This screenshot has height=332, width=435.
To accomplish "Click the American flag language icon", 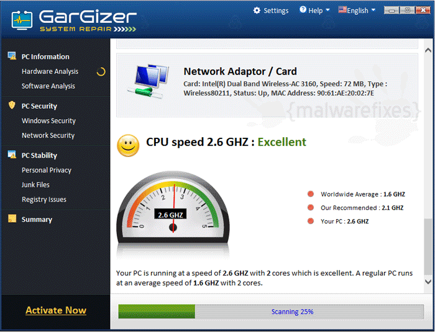I will (342, 10).
